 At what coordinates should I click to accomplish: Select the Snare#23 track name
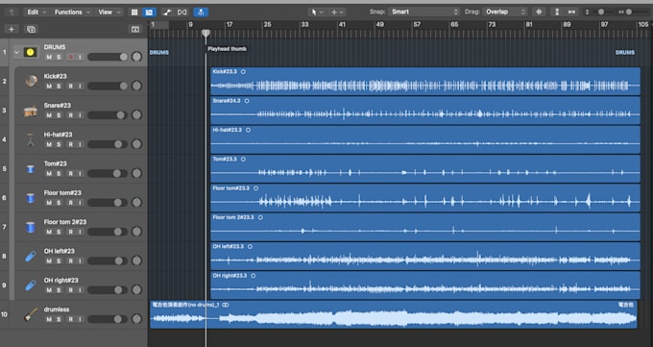coord(57,106)
